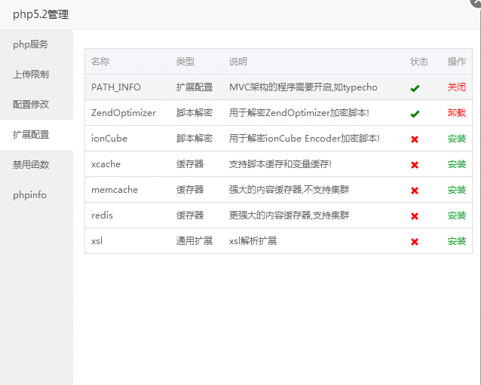This screenshot has width=481, height=385.
Task: Click 通用扩展 type cell of xsl
Action: [195, 241]
